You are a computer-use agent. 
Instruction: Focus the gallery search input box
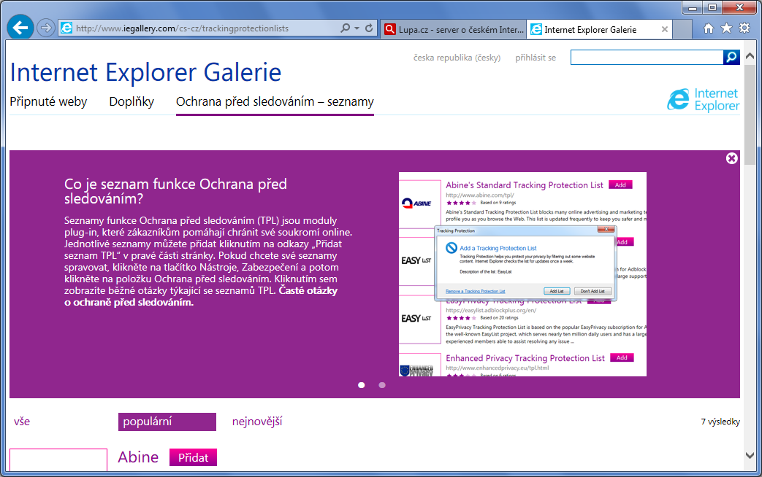pyautogui.click(x=647, y=58)
